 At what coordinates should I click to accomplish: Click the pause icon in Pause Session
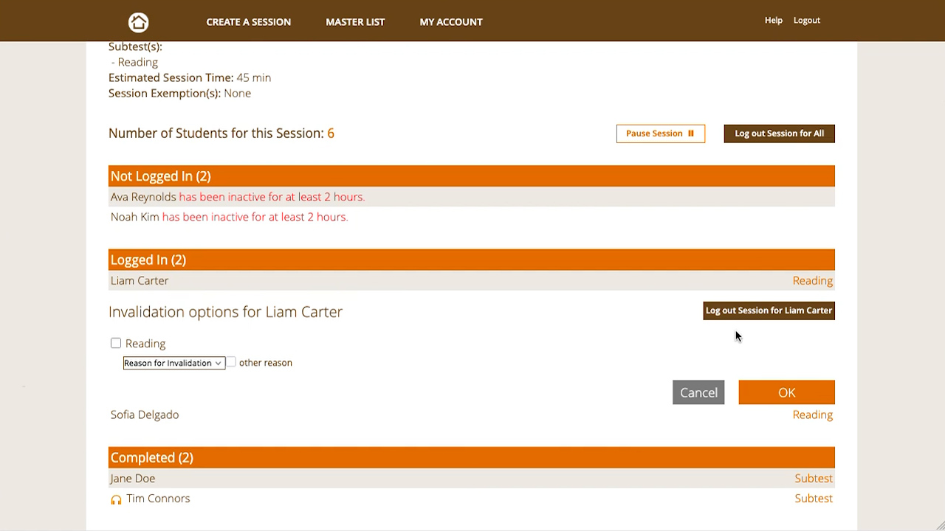coord(691,133)
